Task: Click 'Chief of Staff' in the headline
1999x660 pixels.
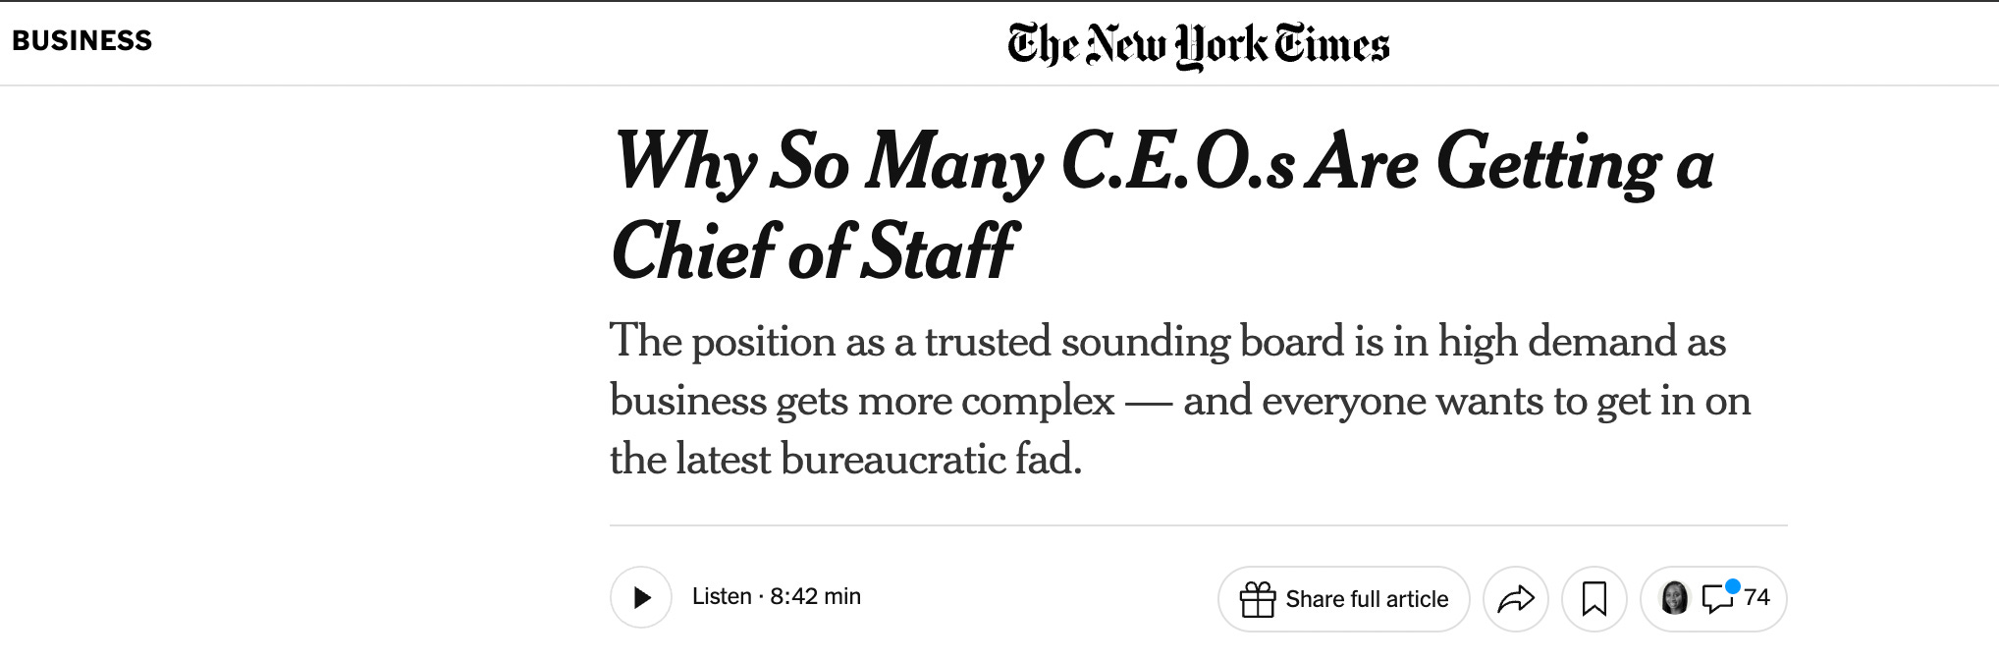Action: [x=814, y=251]
